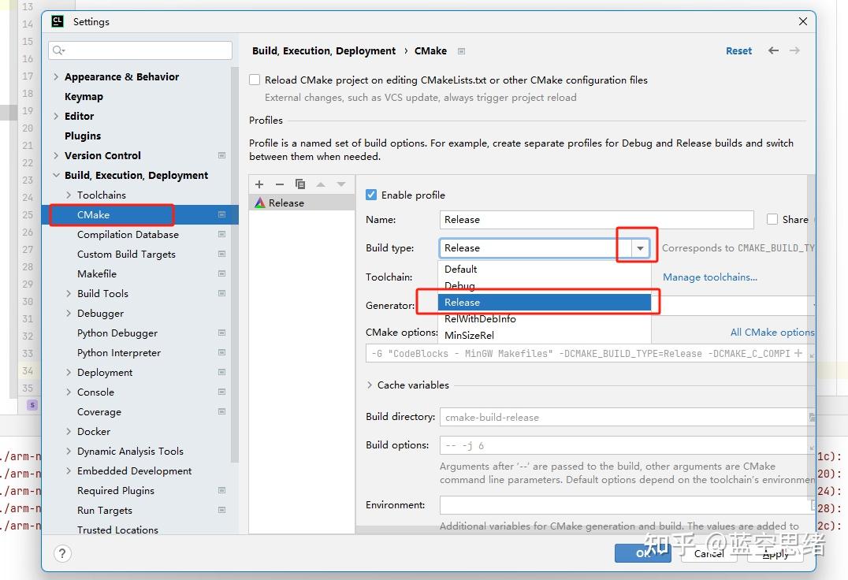Viewport: 848px width, 580px height.
Task: Remove the selected CMake profile with minus icon
Action: pos(280,184)
